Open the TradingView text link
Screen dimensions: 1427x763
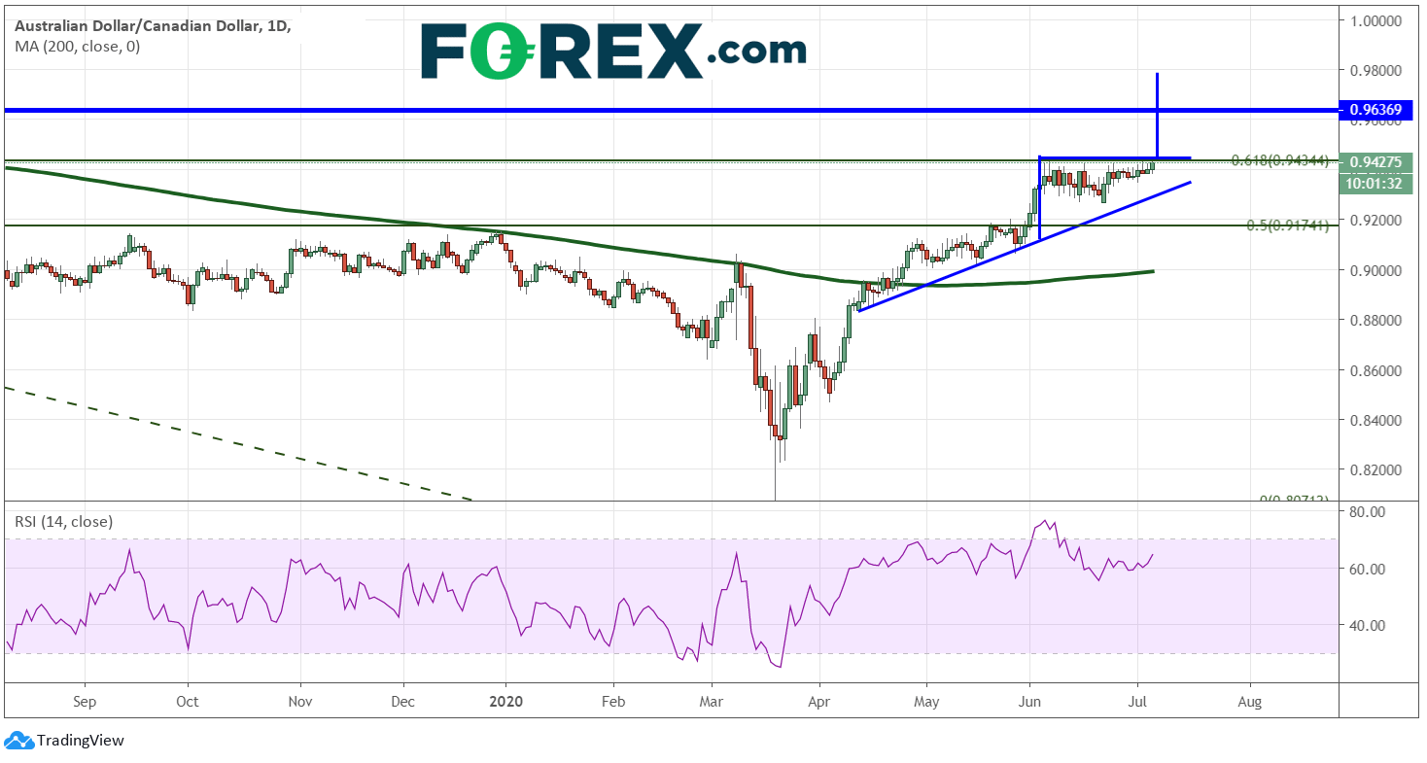81,741
